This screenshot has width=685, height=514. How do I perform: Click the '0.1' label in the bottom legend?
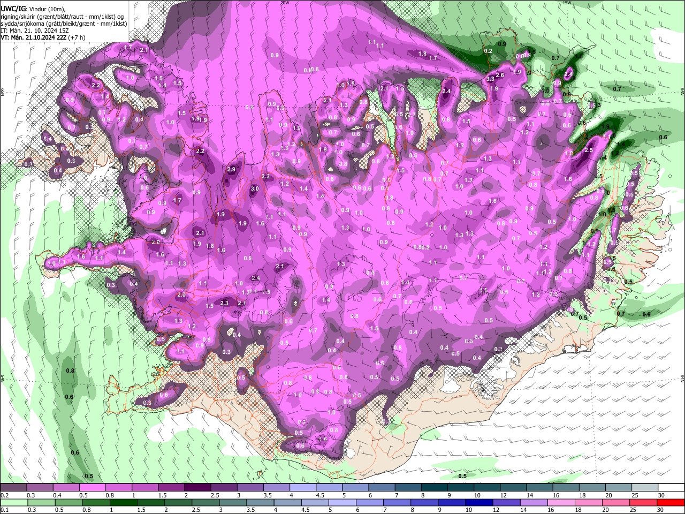pos(4,510)
